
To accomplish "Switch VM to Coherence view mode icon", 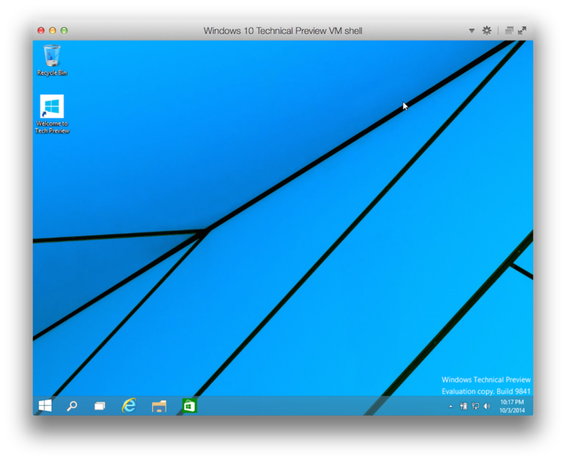I will point(509,31).
